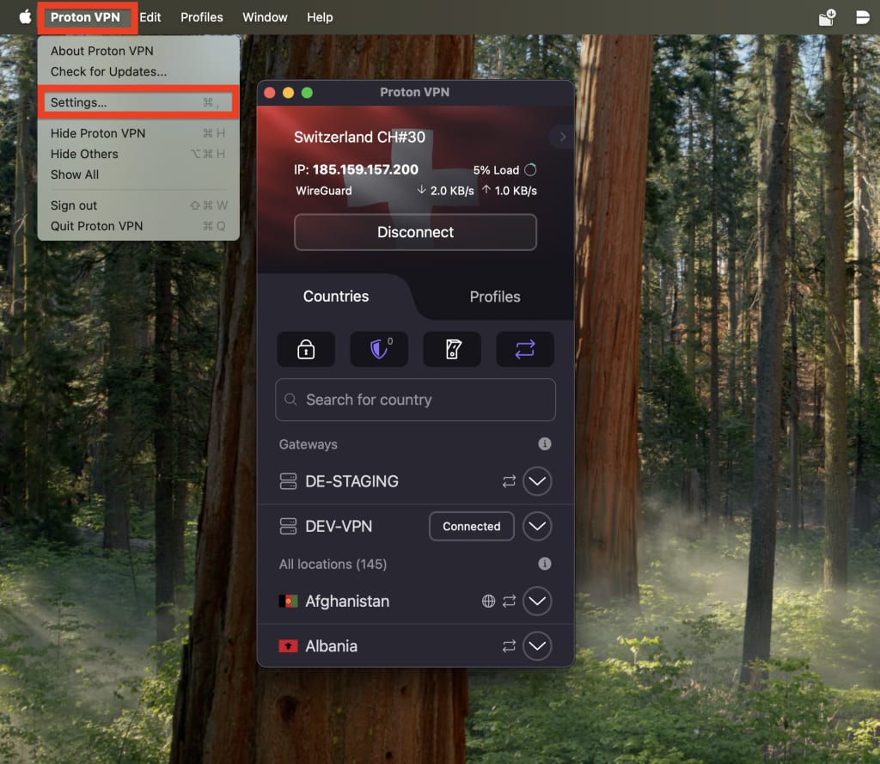Click Afghanistan globe icon
This screenshot has height=764, width=880.
click(488, 602)
